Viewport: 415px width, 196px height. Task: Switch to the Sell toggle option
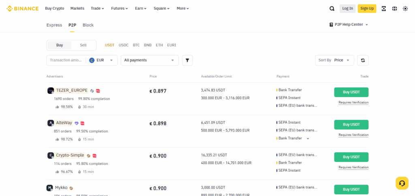(83, 45)
